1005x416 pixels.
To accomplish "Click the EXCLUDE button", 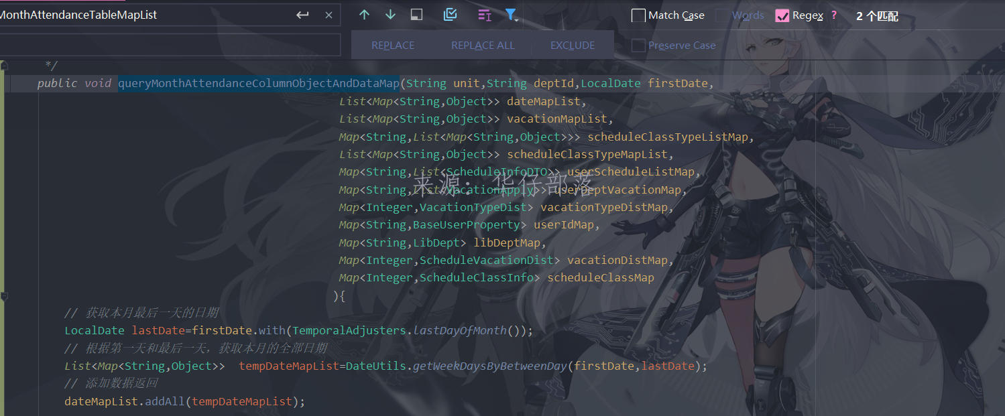I will tap(573, 46).
